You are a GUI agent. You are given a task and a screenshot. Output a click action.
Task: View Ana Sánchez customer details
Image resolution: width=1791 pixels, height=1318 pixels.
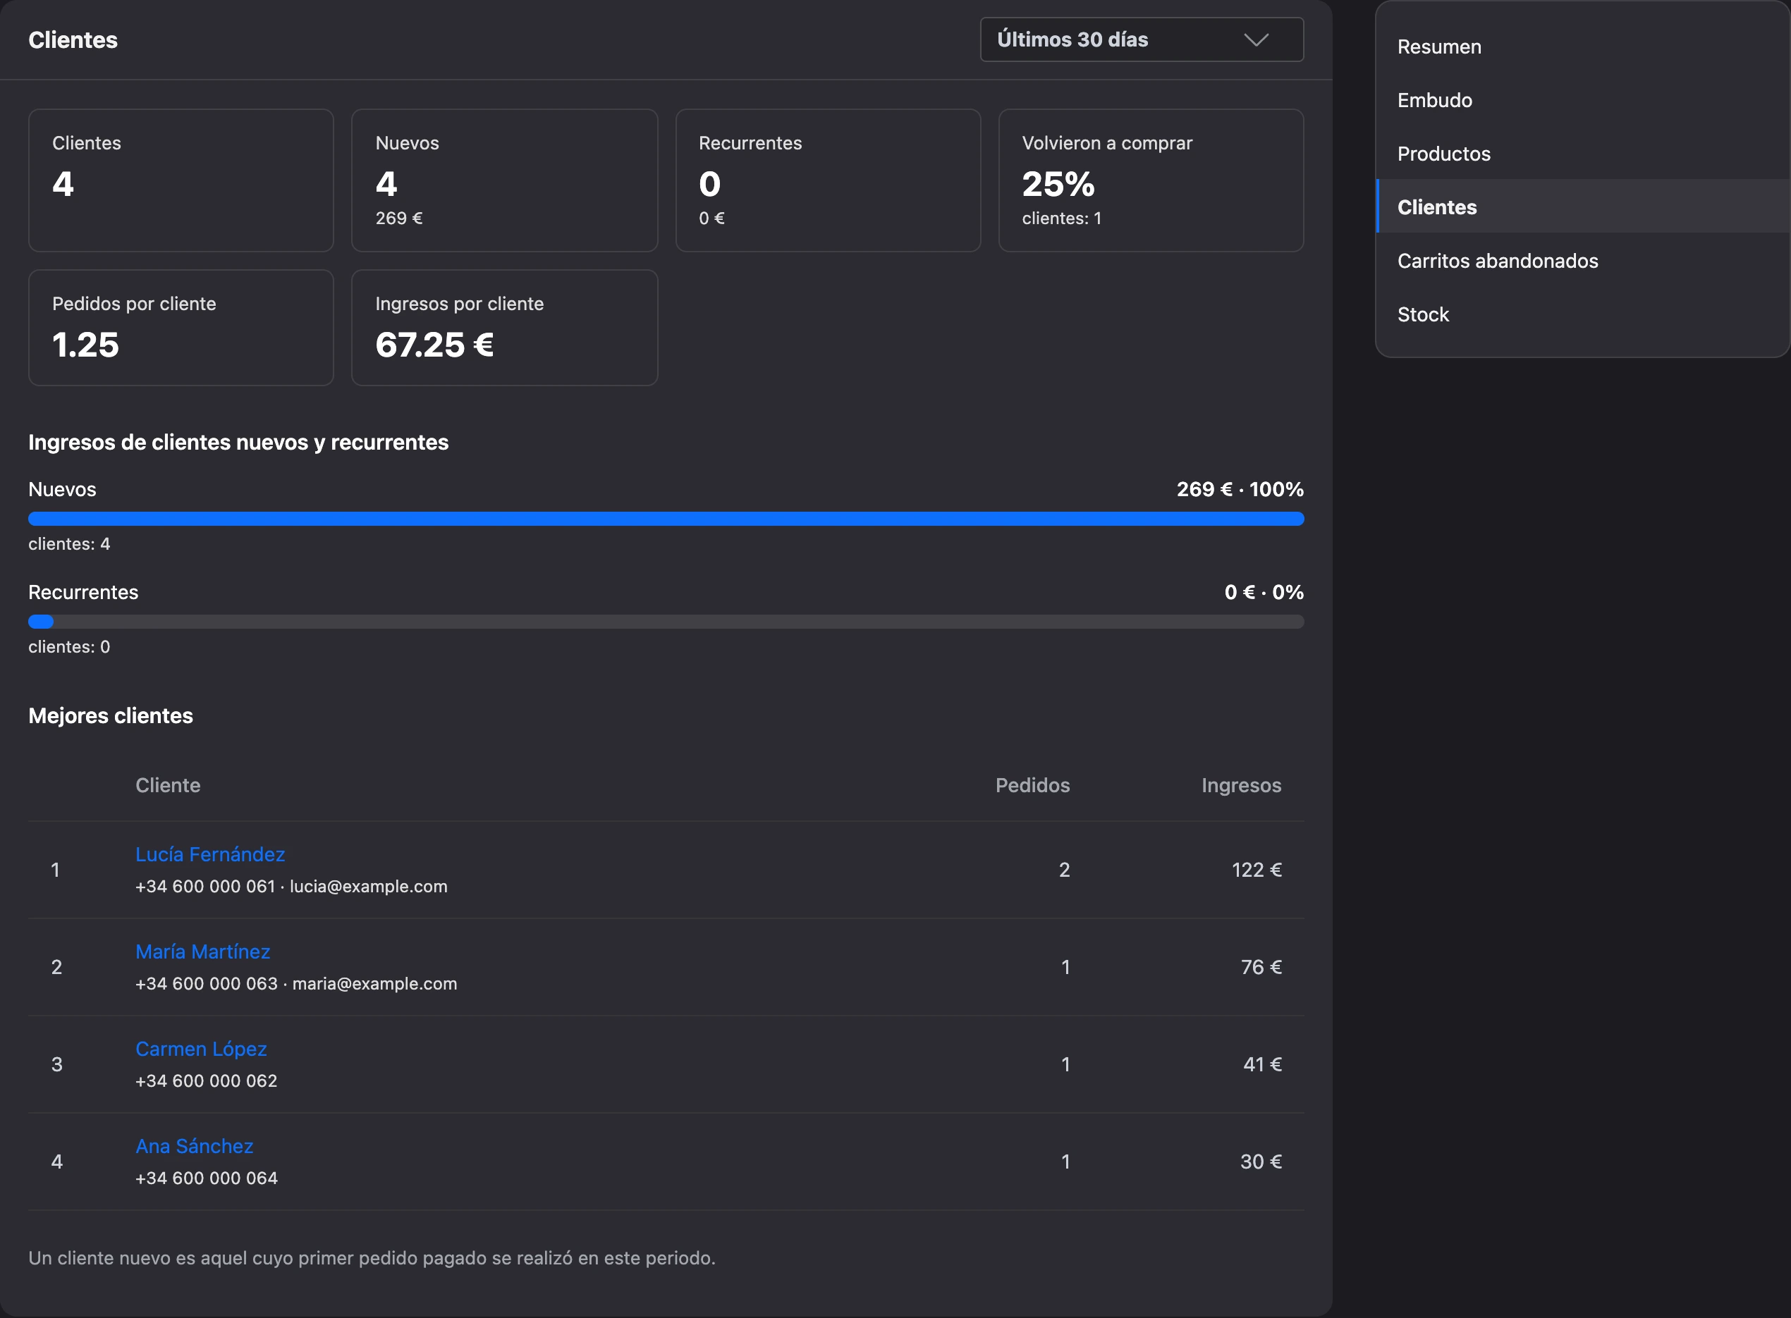(194, 1147)
